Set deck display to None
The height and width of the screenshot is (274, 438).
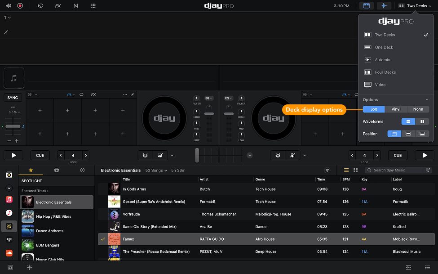[x=418, y=109]
